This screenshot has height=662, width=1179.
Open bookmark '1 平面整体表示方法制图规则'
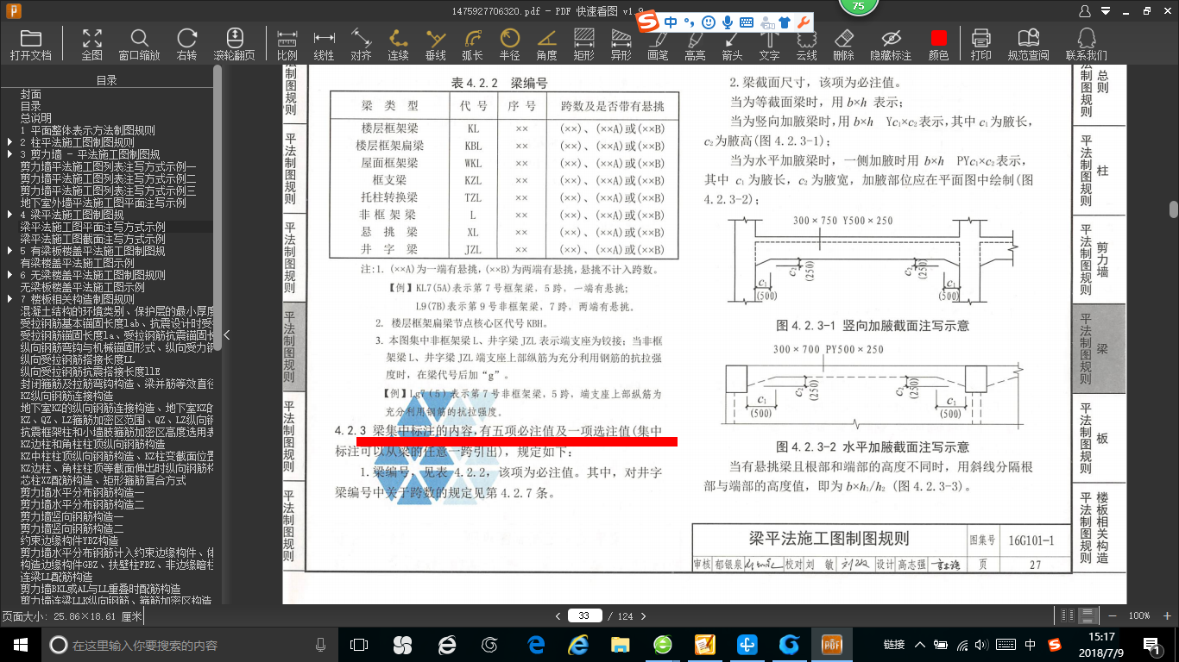[x=87, y=130]
